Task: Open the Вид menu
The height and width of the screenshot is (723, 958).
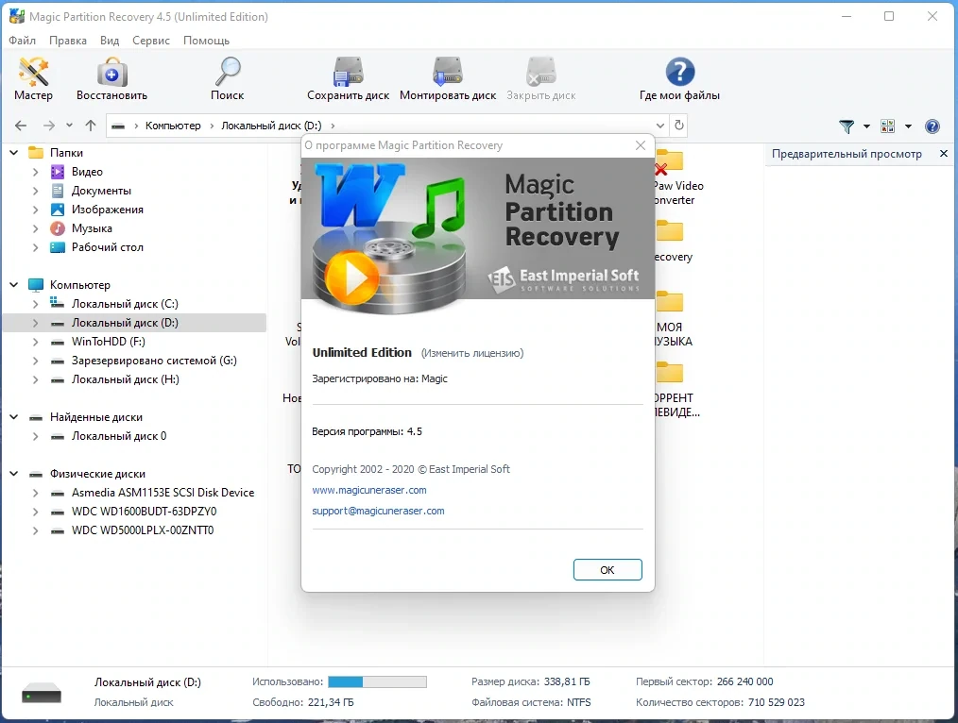Action: tap(110, 41)
